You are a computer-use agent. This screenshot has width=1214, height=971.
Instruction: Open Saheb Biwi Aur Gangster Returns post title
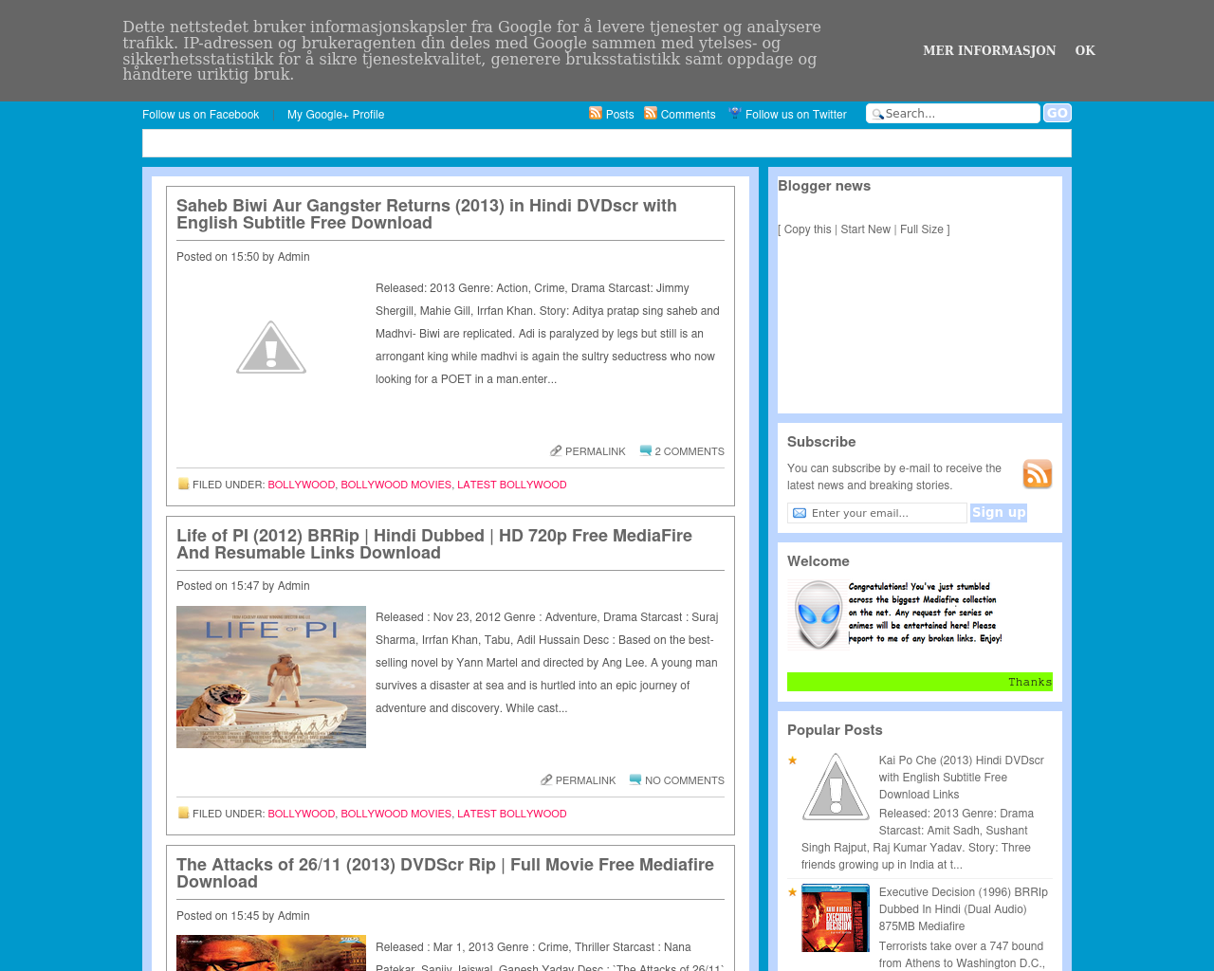427,214
